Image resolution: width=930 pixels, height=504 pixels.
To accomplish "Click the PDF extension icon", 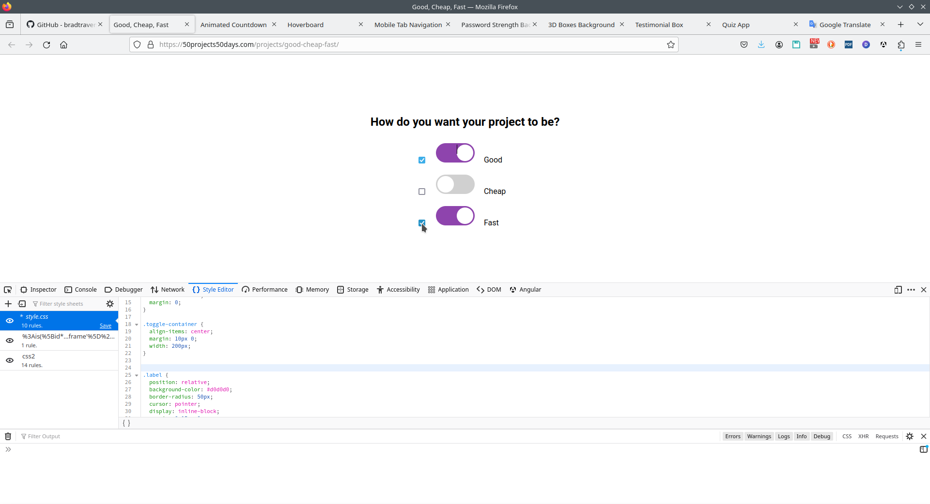I will point(849,44).
